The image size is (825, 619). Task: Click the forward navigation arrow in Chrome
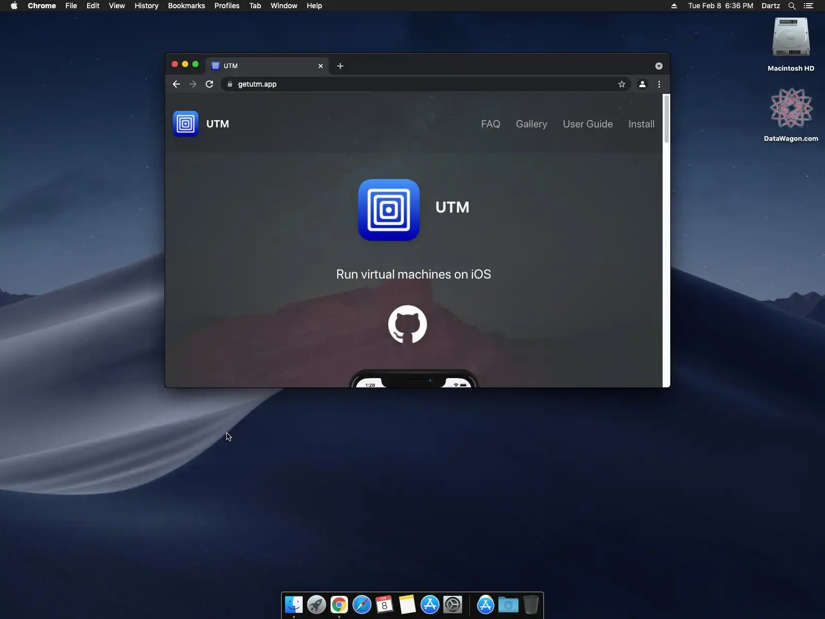tap(193, 84)
